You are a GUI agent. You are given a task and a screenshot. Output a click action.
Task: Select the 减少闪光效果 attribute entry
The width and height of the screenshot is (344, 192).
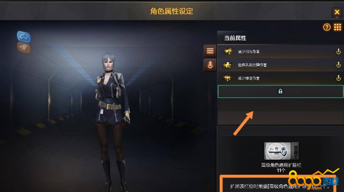(x=280, y=52)
